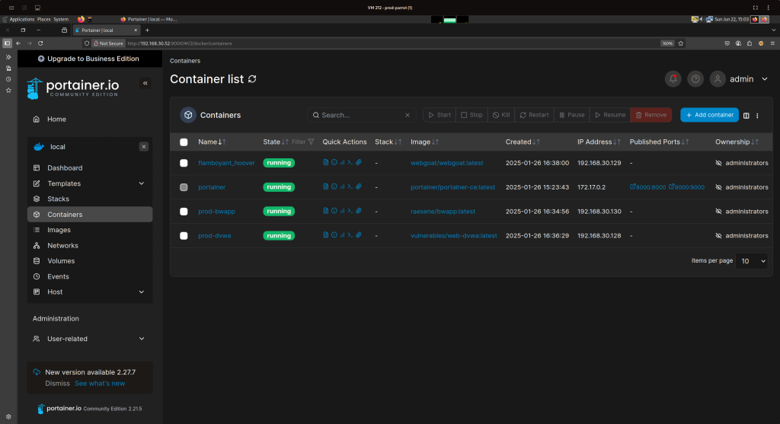Open Firefox extensions icon
The width and height of the screenshot is (780, 424).
pos(750,43)
